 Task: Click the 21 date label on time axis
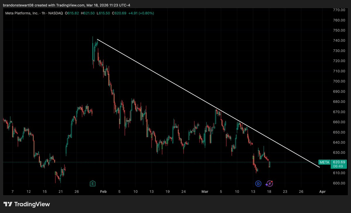[x=61, y=192]
